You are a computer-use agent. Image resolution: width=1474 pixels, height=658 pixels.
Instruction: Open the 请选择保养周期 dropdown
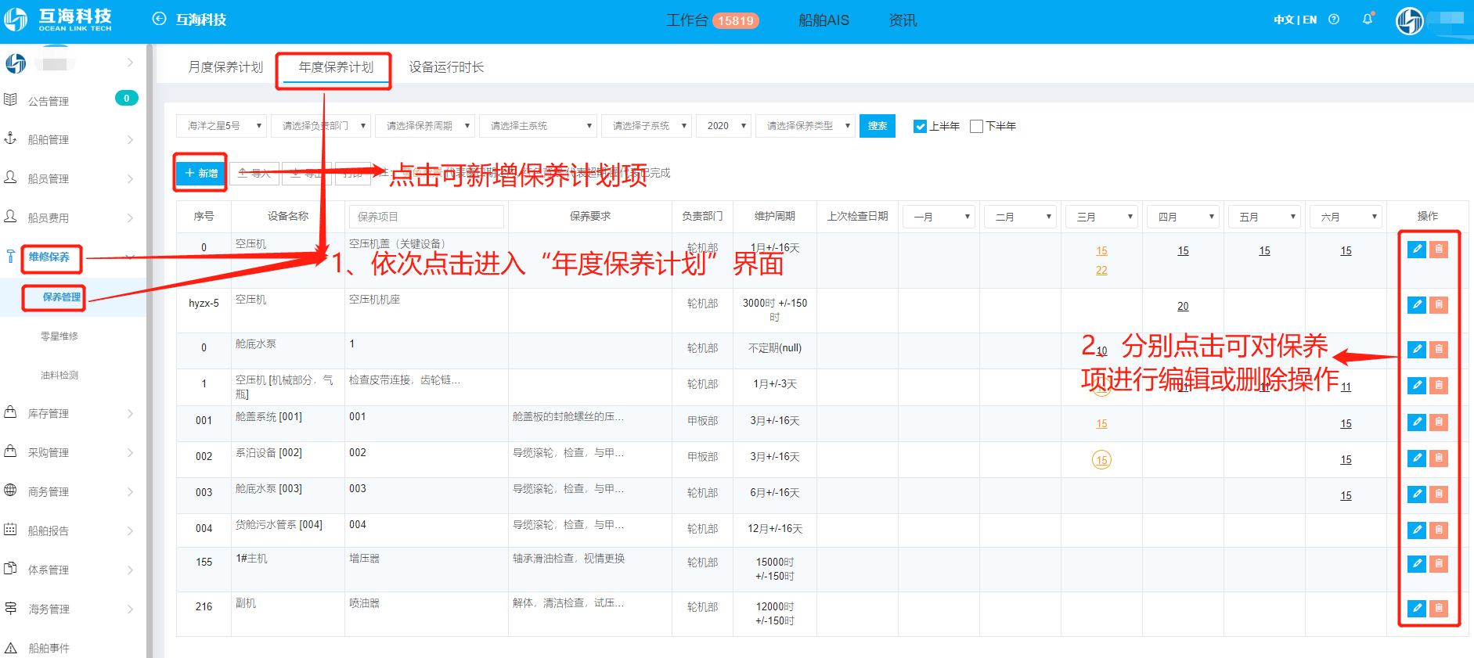point(425,126)
